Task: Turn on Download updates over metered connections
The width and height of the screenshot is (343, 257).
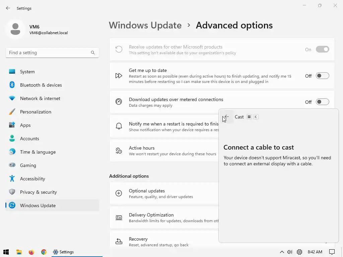Action: (x=323, y=102)
